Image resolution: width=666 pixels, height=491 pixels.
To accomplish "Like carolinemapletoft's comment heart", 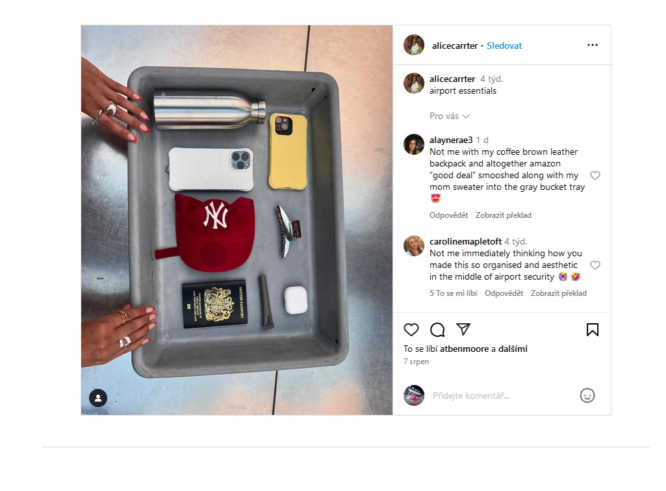I will (595, 265).
